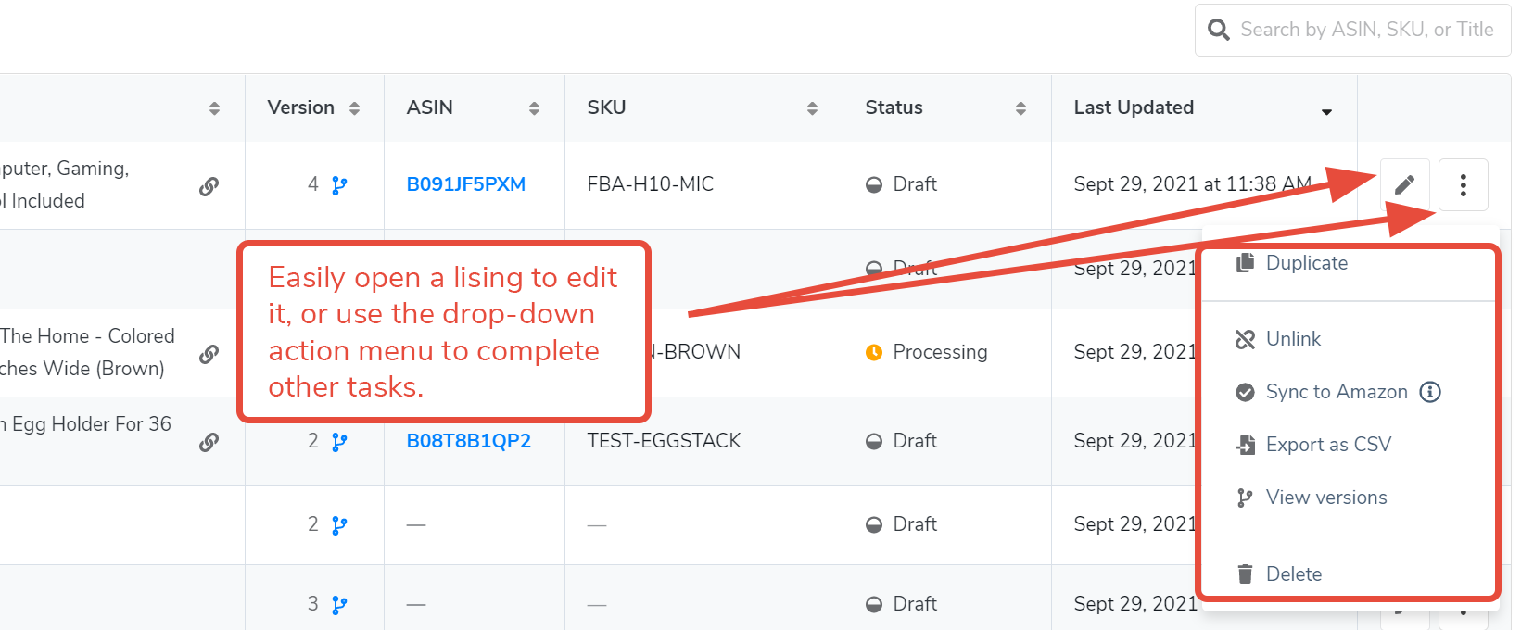The height and width of the screenshot is (630, 1521).
Task: Sort by Last Updated column
Action: 1326,111
